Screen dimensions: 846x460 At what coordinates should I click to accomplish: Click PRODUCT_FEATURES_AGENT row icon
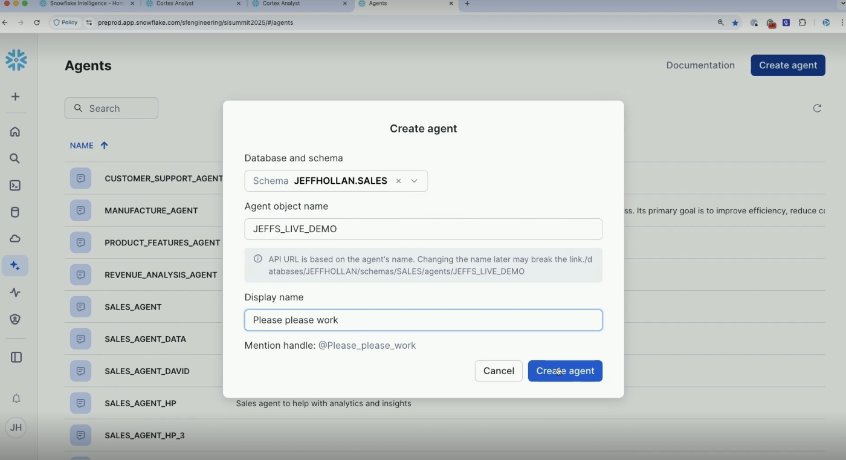coord(80,242)
